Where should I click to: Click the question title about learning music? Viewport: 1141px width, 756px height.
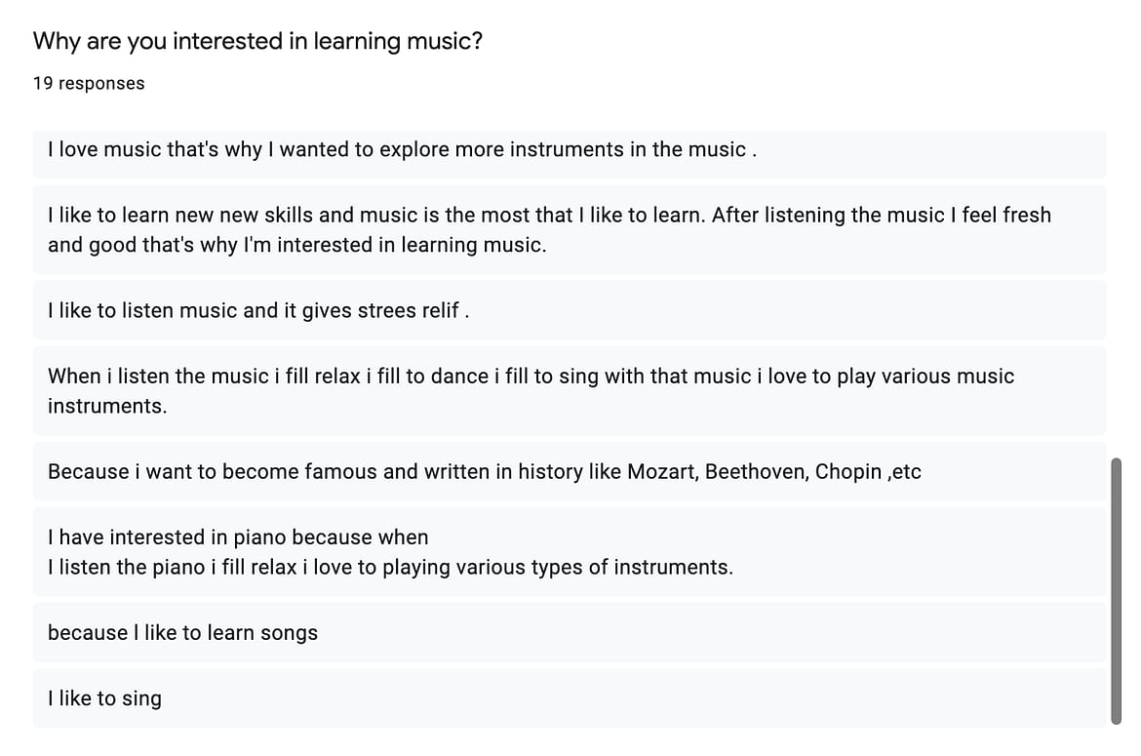(x=257, y=42)
